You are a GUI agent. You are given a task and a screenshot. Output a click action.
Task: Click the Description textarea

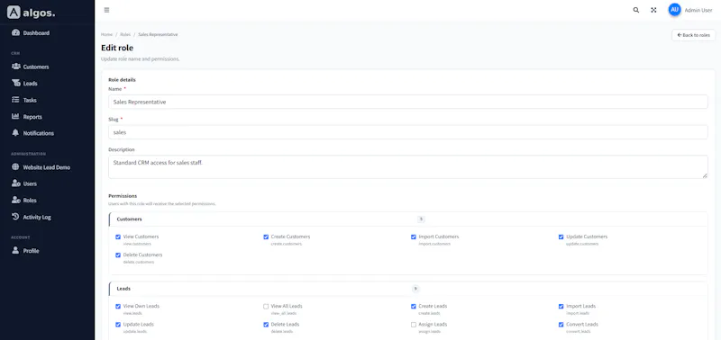click(x=408, y=167)
